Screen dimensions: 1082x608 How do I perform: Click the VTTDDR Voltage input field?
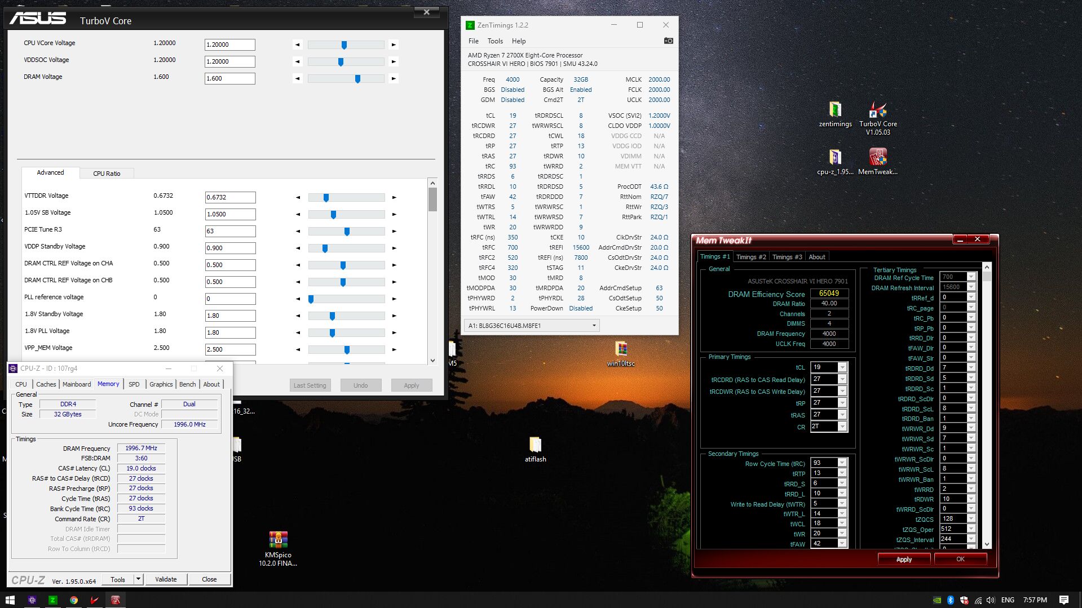(x=231, y=197)
